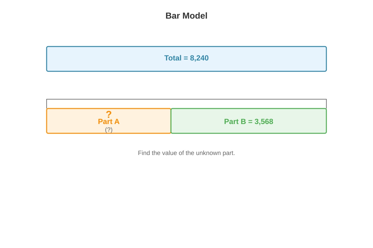Image resolution: width=373 pixels, height=248 pixels.
Task: Select the gray (?) placeholder under Part A
Action: (x=109, y=130)
